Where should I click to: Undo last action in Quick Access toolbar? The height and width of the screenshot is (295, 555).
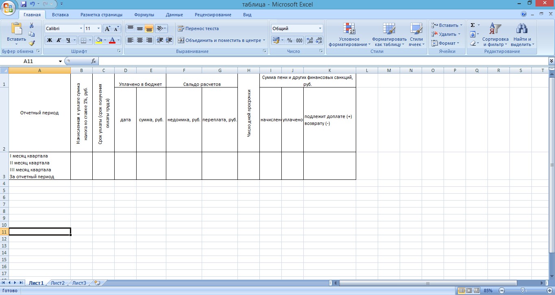[x=33, y=4]
